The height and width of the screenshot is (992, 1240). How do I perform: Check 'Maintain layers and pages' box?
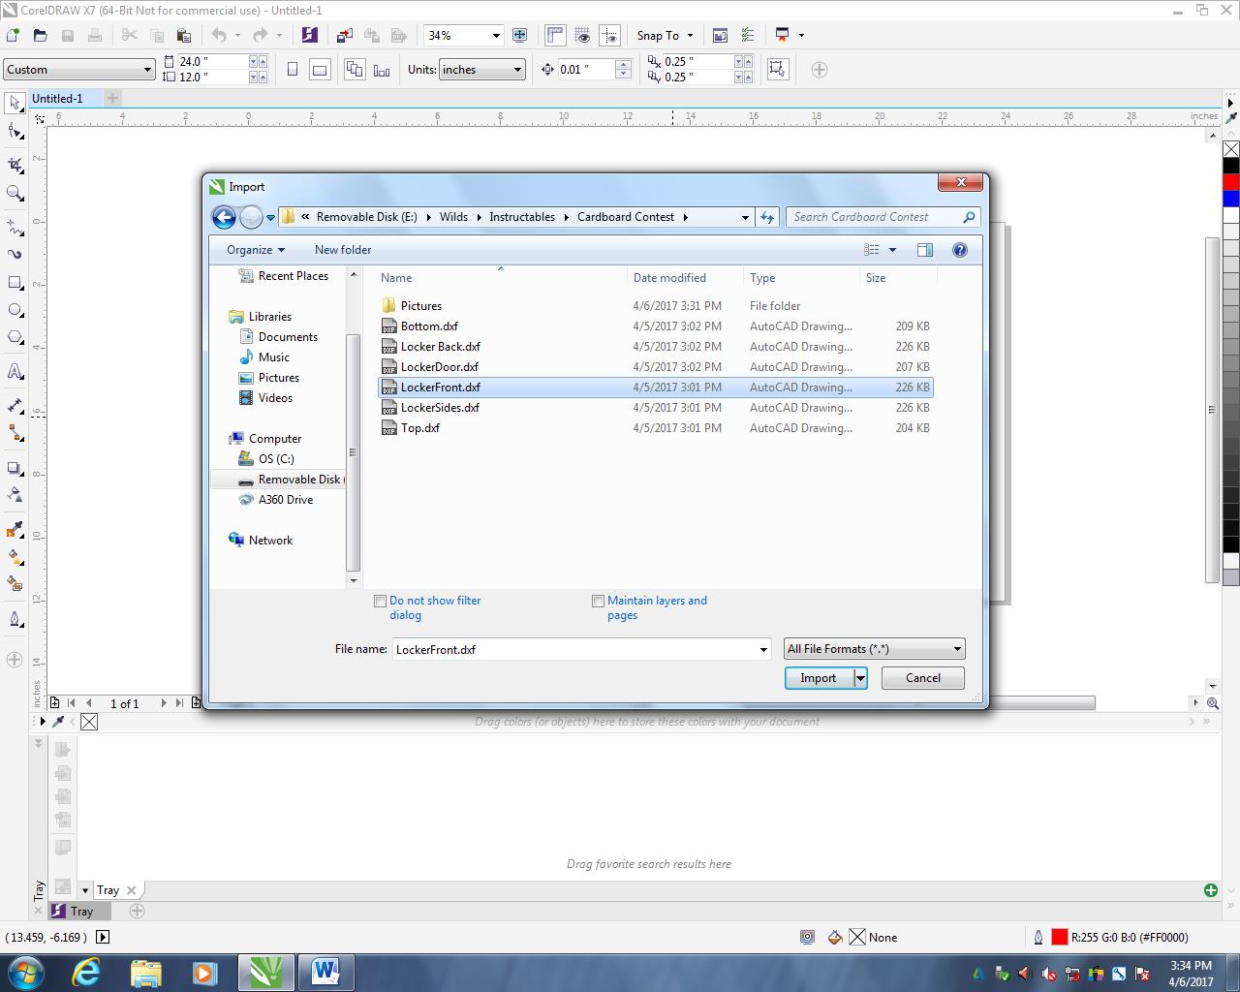[x=599, y=601]
